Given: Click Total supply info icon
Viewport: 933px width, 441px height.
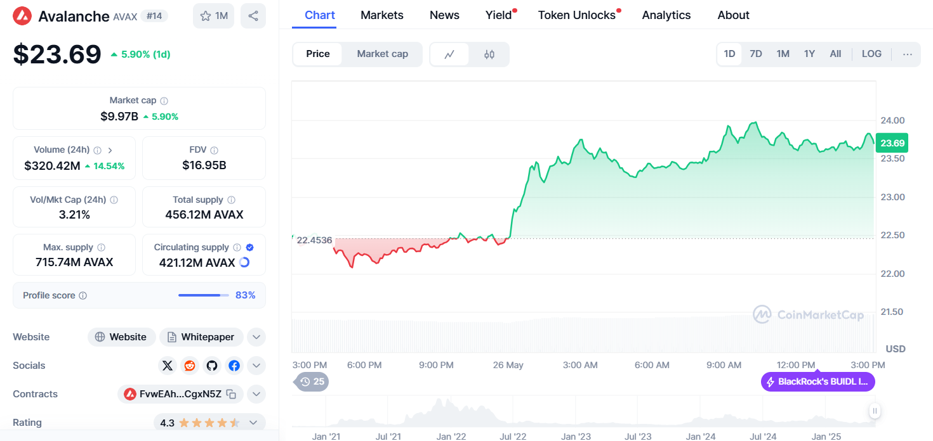Looking at the screenshot, I should click(x=231, y=200).
